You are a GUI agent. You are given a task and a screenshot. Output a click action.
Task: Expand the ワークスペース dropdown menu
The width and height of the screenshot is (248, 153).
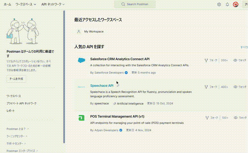click(26, 4)
